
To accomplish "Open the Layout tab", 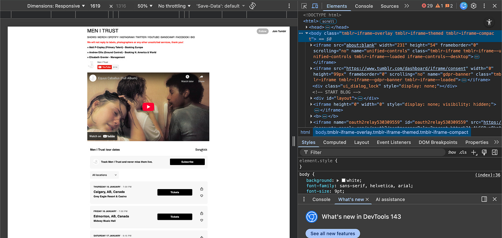I will click(x=361, y=142).
